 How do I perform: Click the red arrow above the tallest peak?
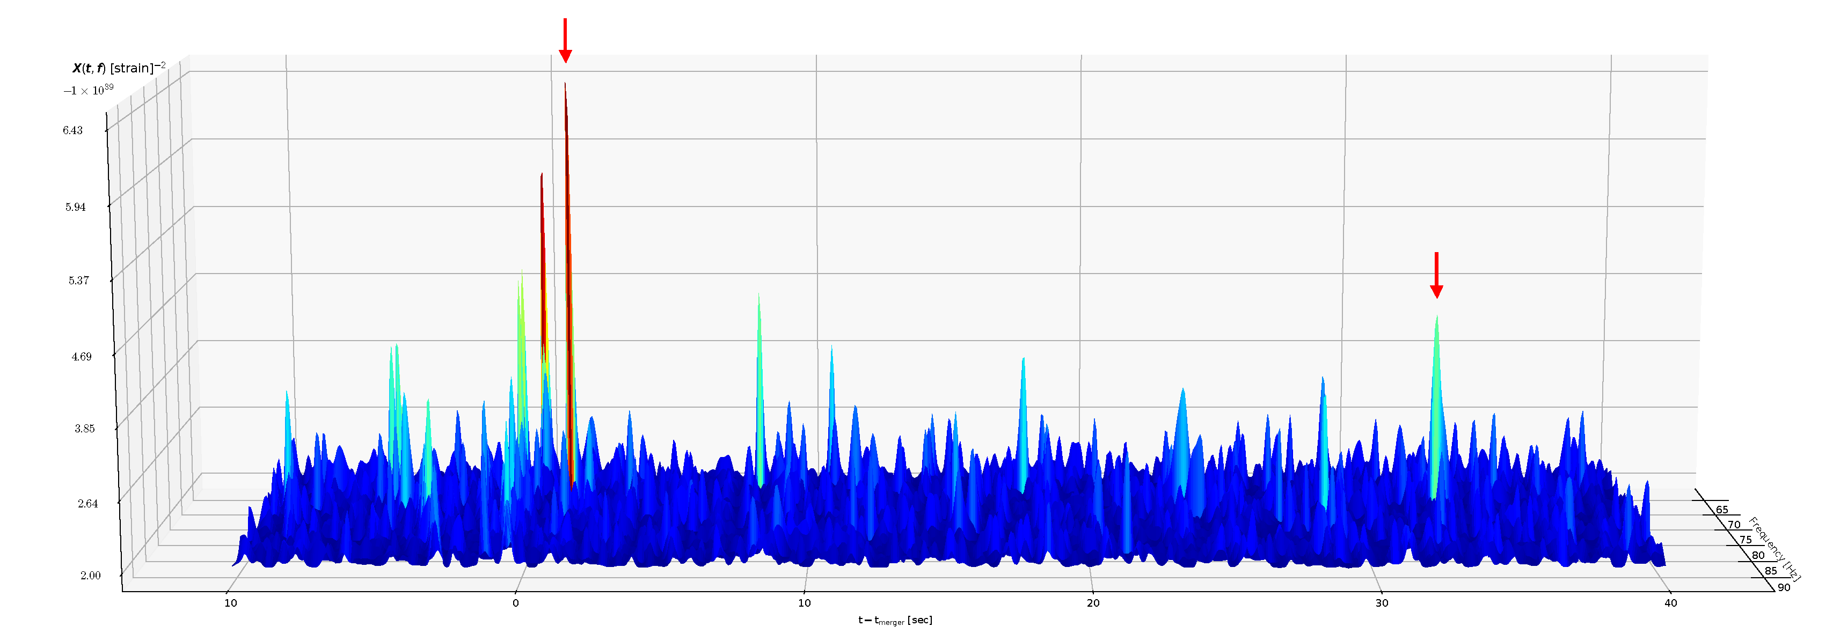pyautogui.click(x=565, y=40)
